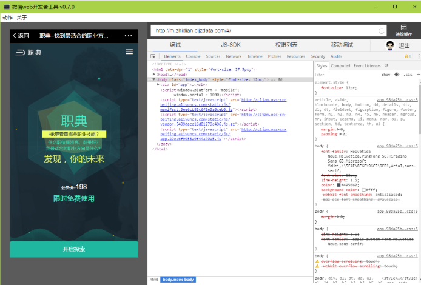The width and height of the screenshot is (421, 285).
Task: Click the 限时免费使用 text in preview
Action: pos(74,198)
